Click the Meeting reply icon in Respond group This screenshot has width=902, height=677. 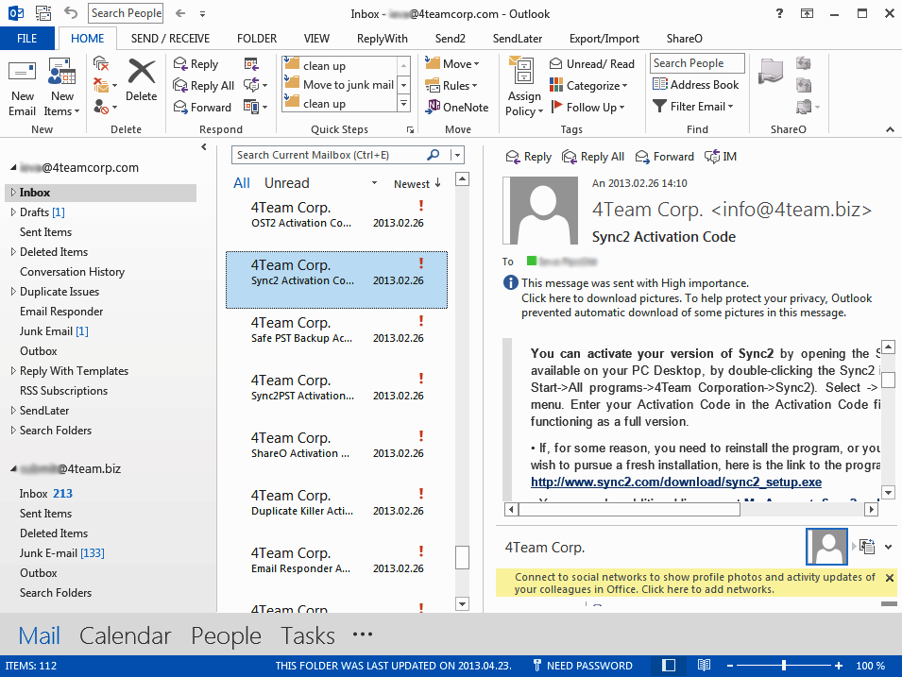(x=251, y=64)
